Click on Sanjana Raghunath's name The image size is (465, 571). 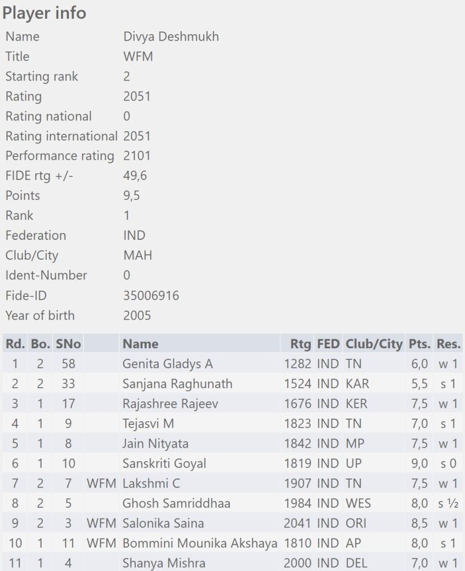[x=177, y=384]
